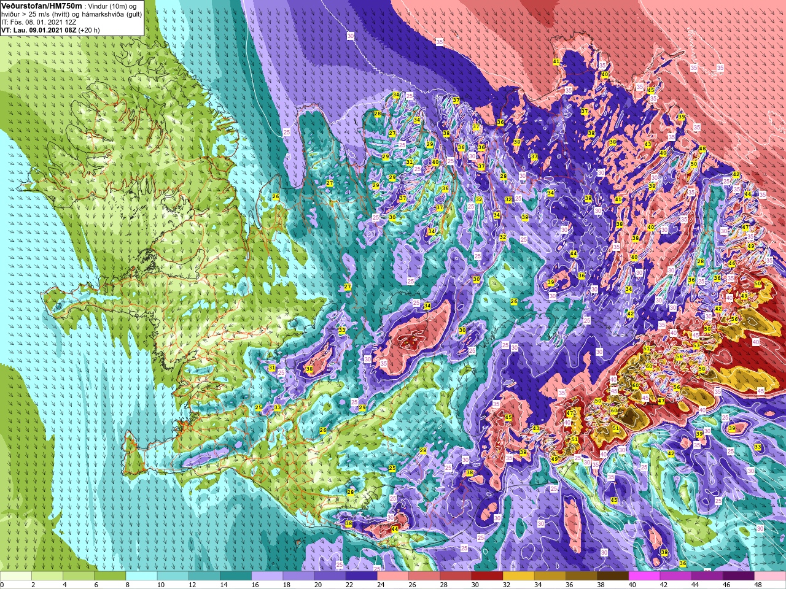The width and height of the screenshot is (786, 589).
Task: Click the yellow swatch between 32 and 34
Action: pyautogui.click(x=518, y=576)
